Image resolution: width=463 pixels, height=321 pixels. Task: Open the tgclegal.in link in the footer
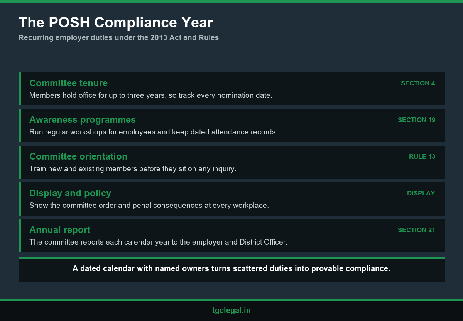pyautogui.click(x=231, y=310)
